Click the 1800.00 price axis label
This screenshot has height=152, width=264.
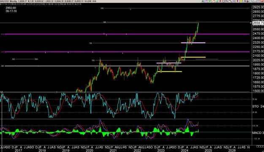pos(258,73)
